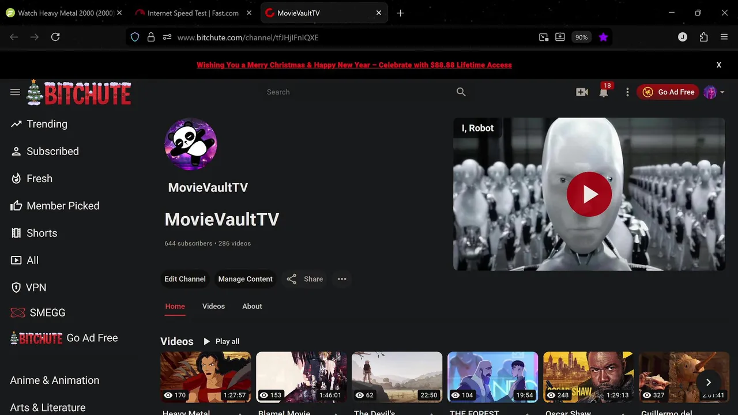Click the install download icon in address bar
Screen dimensions: 738x415
pos(560,37)
